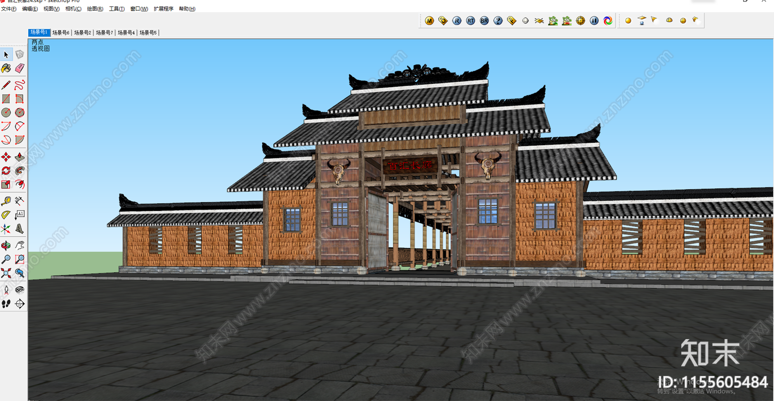774x401 pixels.
Task: Activate the Move tool
Action: coord(6,157)
